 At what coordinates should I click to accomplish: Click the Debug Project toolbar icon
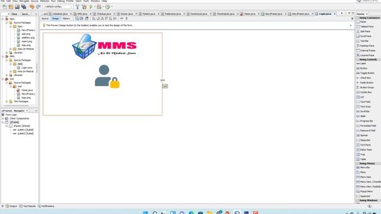click(99, 7)
